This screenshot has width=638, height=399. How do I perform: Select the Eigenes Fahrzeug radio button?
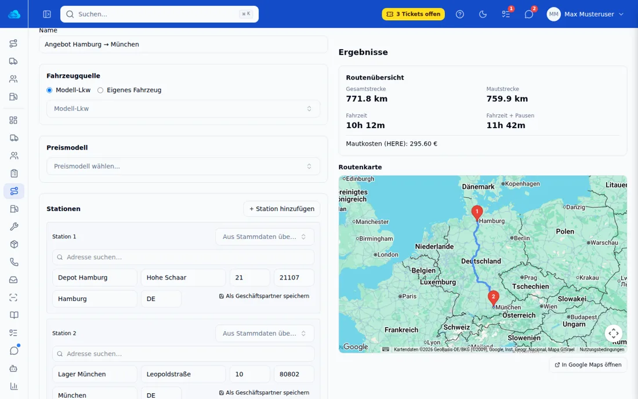point(100,90)
